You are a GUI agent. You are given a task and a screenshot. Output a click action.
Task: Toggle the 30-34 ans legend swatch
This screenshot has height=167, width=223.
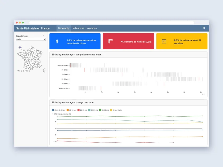click(89, 110)
